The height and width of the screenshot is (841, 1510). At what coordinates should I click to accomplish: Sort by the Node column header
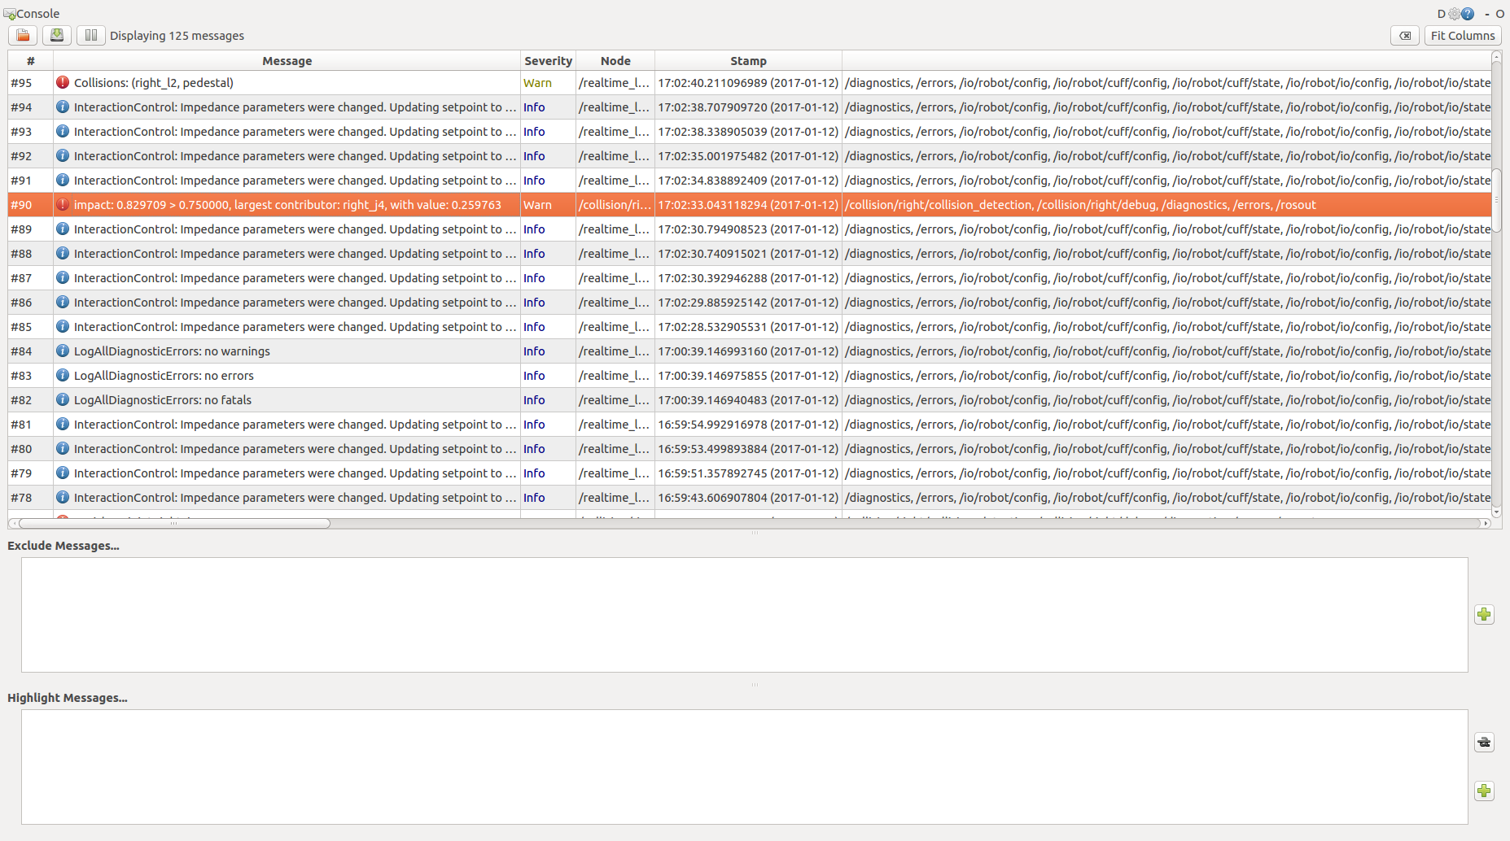615,61
